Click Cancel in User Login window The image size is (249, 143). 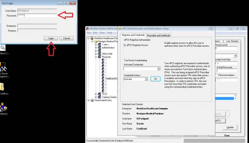tap(67, 38)
